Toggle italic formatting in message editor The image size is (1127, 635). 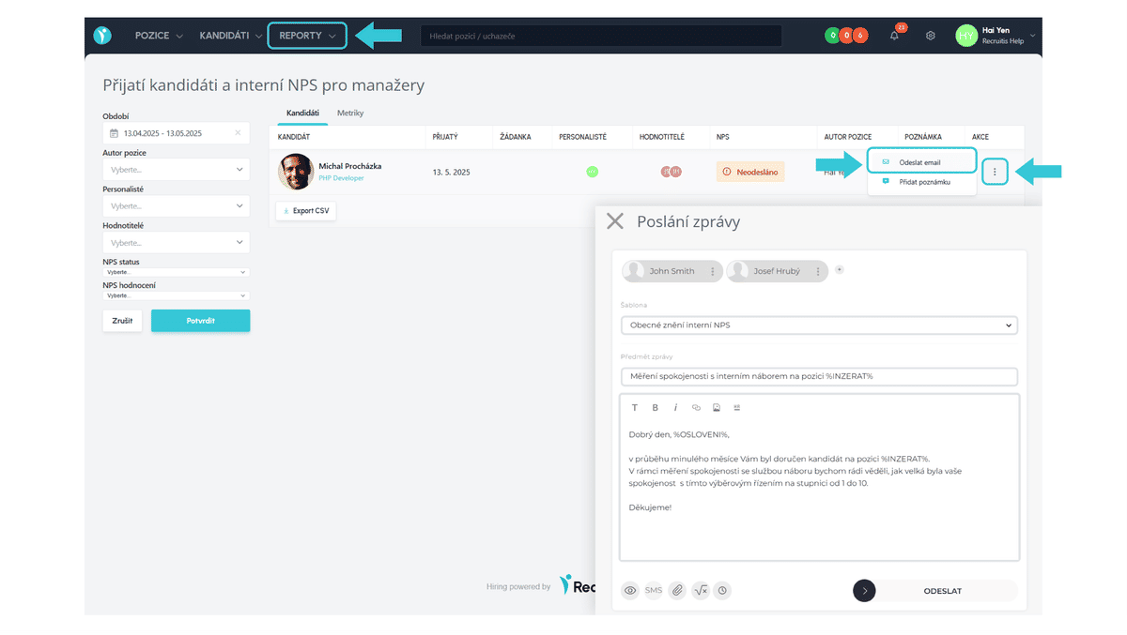pos(675,408)
